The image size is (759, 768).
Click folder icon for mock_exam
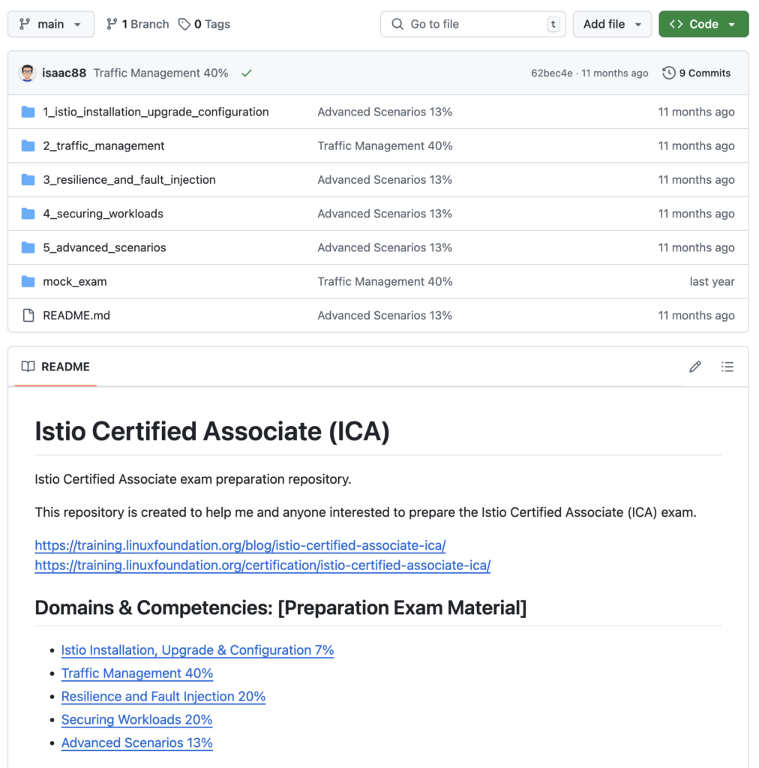[28, 282]
